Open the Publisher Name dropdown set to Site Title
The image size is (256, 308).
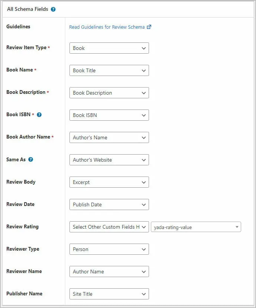pos(109,294)
